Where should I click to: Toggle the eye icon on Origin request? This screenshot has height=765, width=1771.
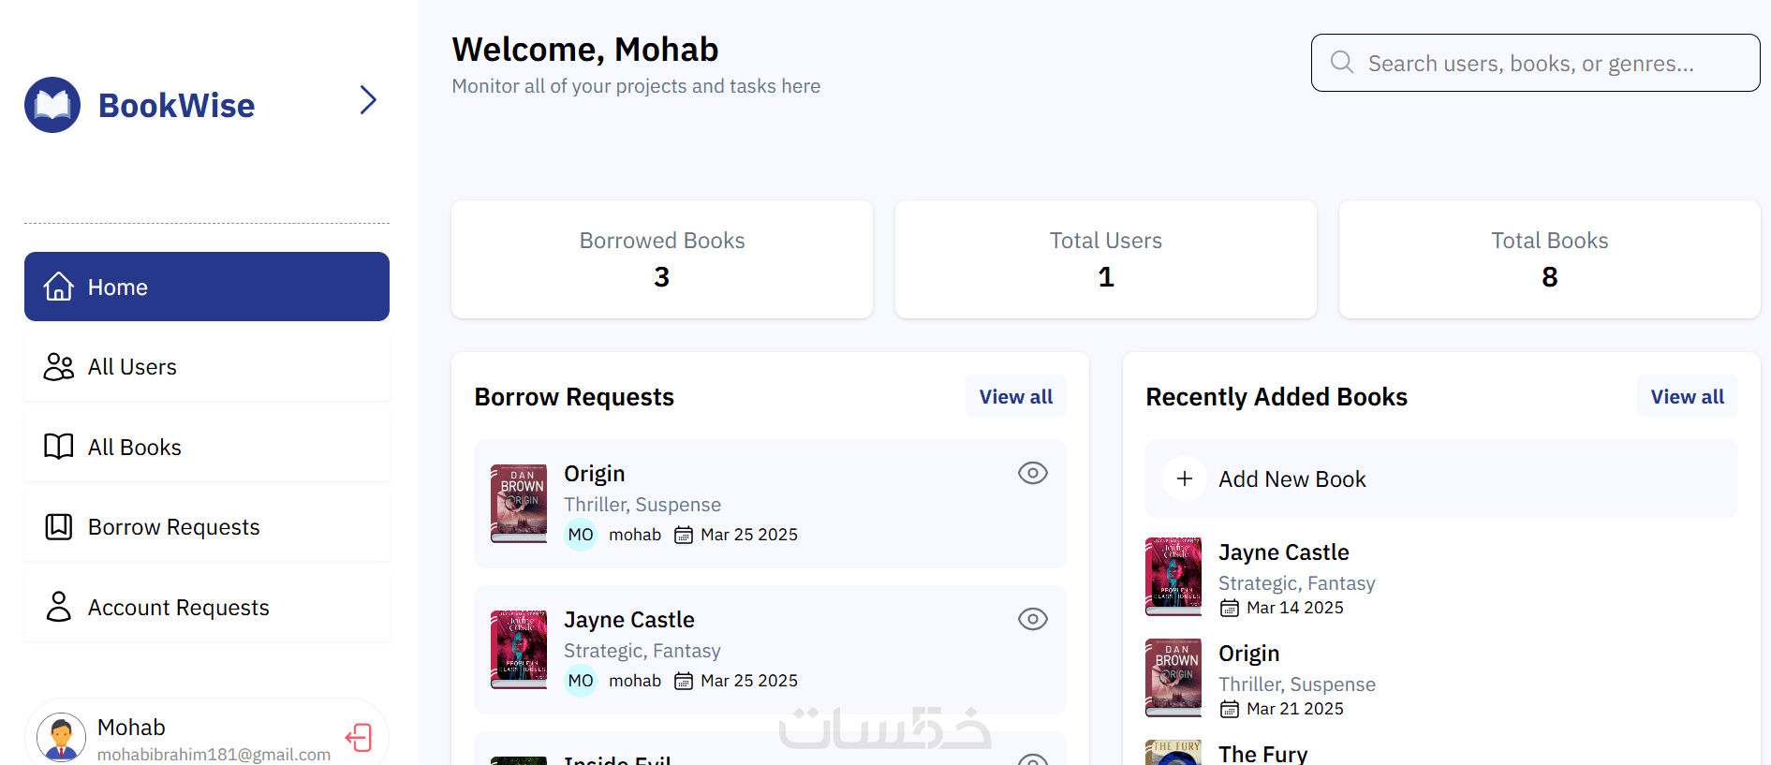tap(1032, 473)
